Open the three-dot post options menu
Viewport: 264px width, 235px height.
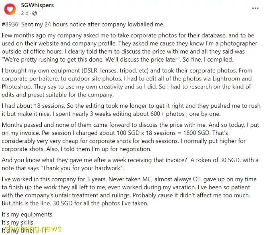click(x=255, y=8)
